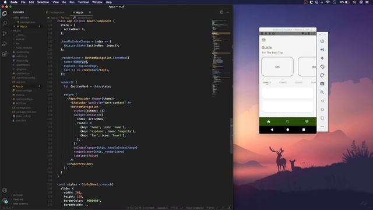Open the Search view in the activity bar
This screenshot has width=373, height=210.
5,23
